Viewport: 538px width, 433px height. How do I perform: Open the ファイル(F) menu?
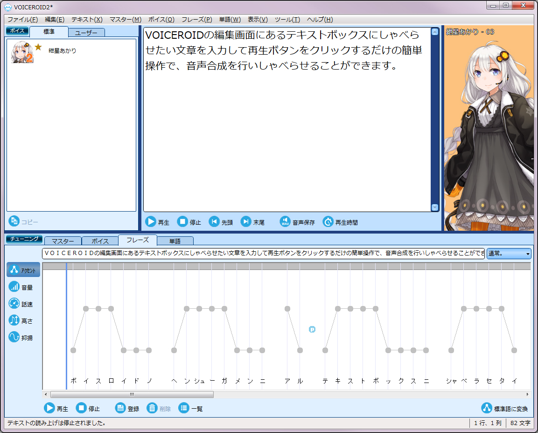[x=23, y=20]
